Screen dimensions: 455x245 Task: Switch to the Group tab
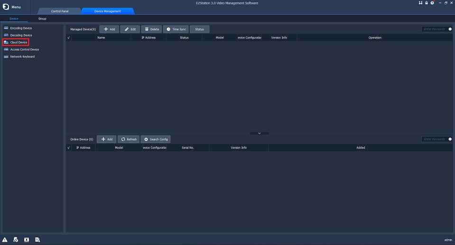pos(42,18)
